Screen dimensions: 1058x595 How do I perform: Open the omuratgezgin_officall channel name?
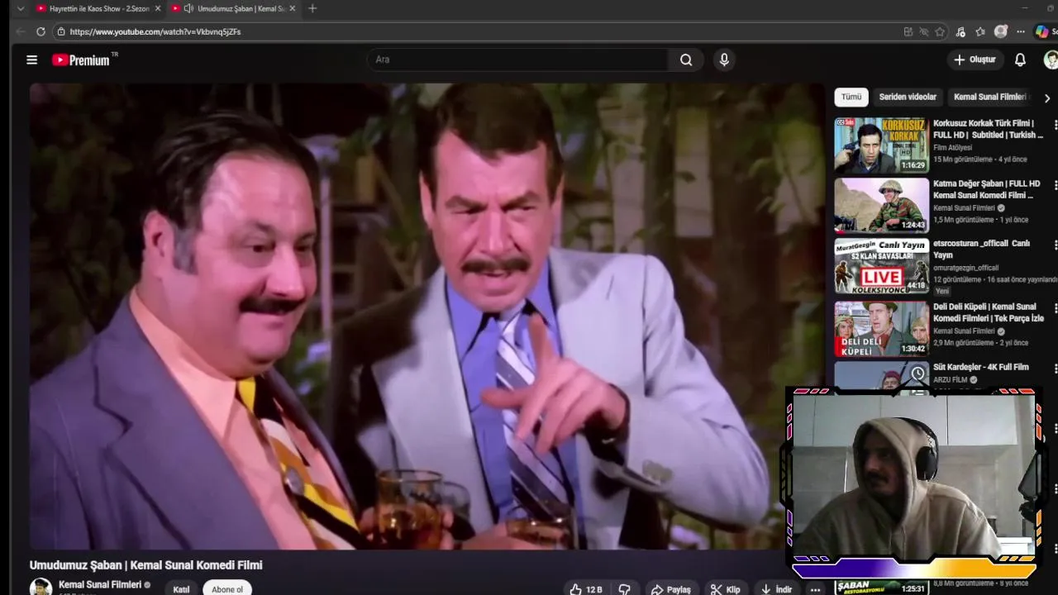[965, 268]
